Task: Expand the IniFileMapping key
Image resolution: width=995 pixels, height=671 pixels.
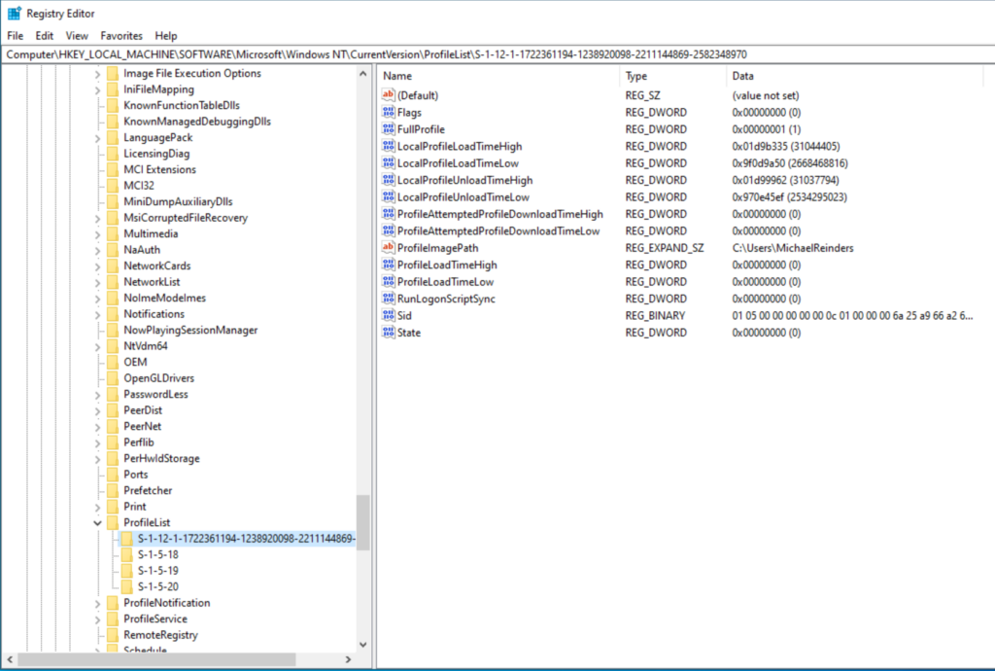Action: pyautogui.click(x=97, y=90)
